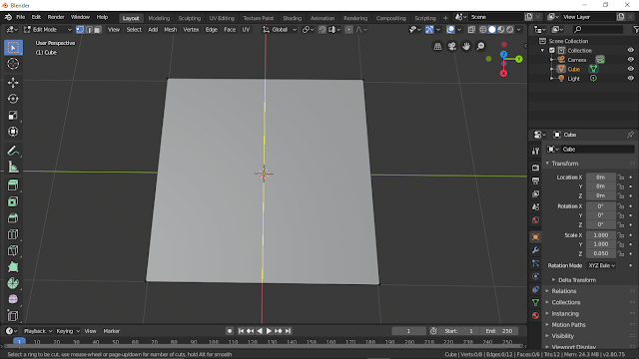
Task: Switch to the Sculpting workspace tab
Action: point(190,18)
